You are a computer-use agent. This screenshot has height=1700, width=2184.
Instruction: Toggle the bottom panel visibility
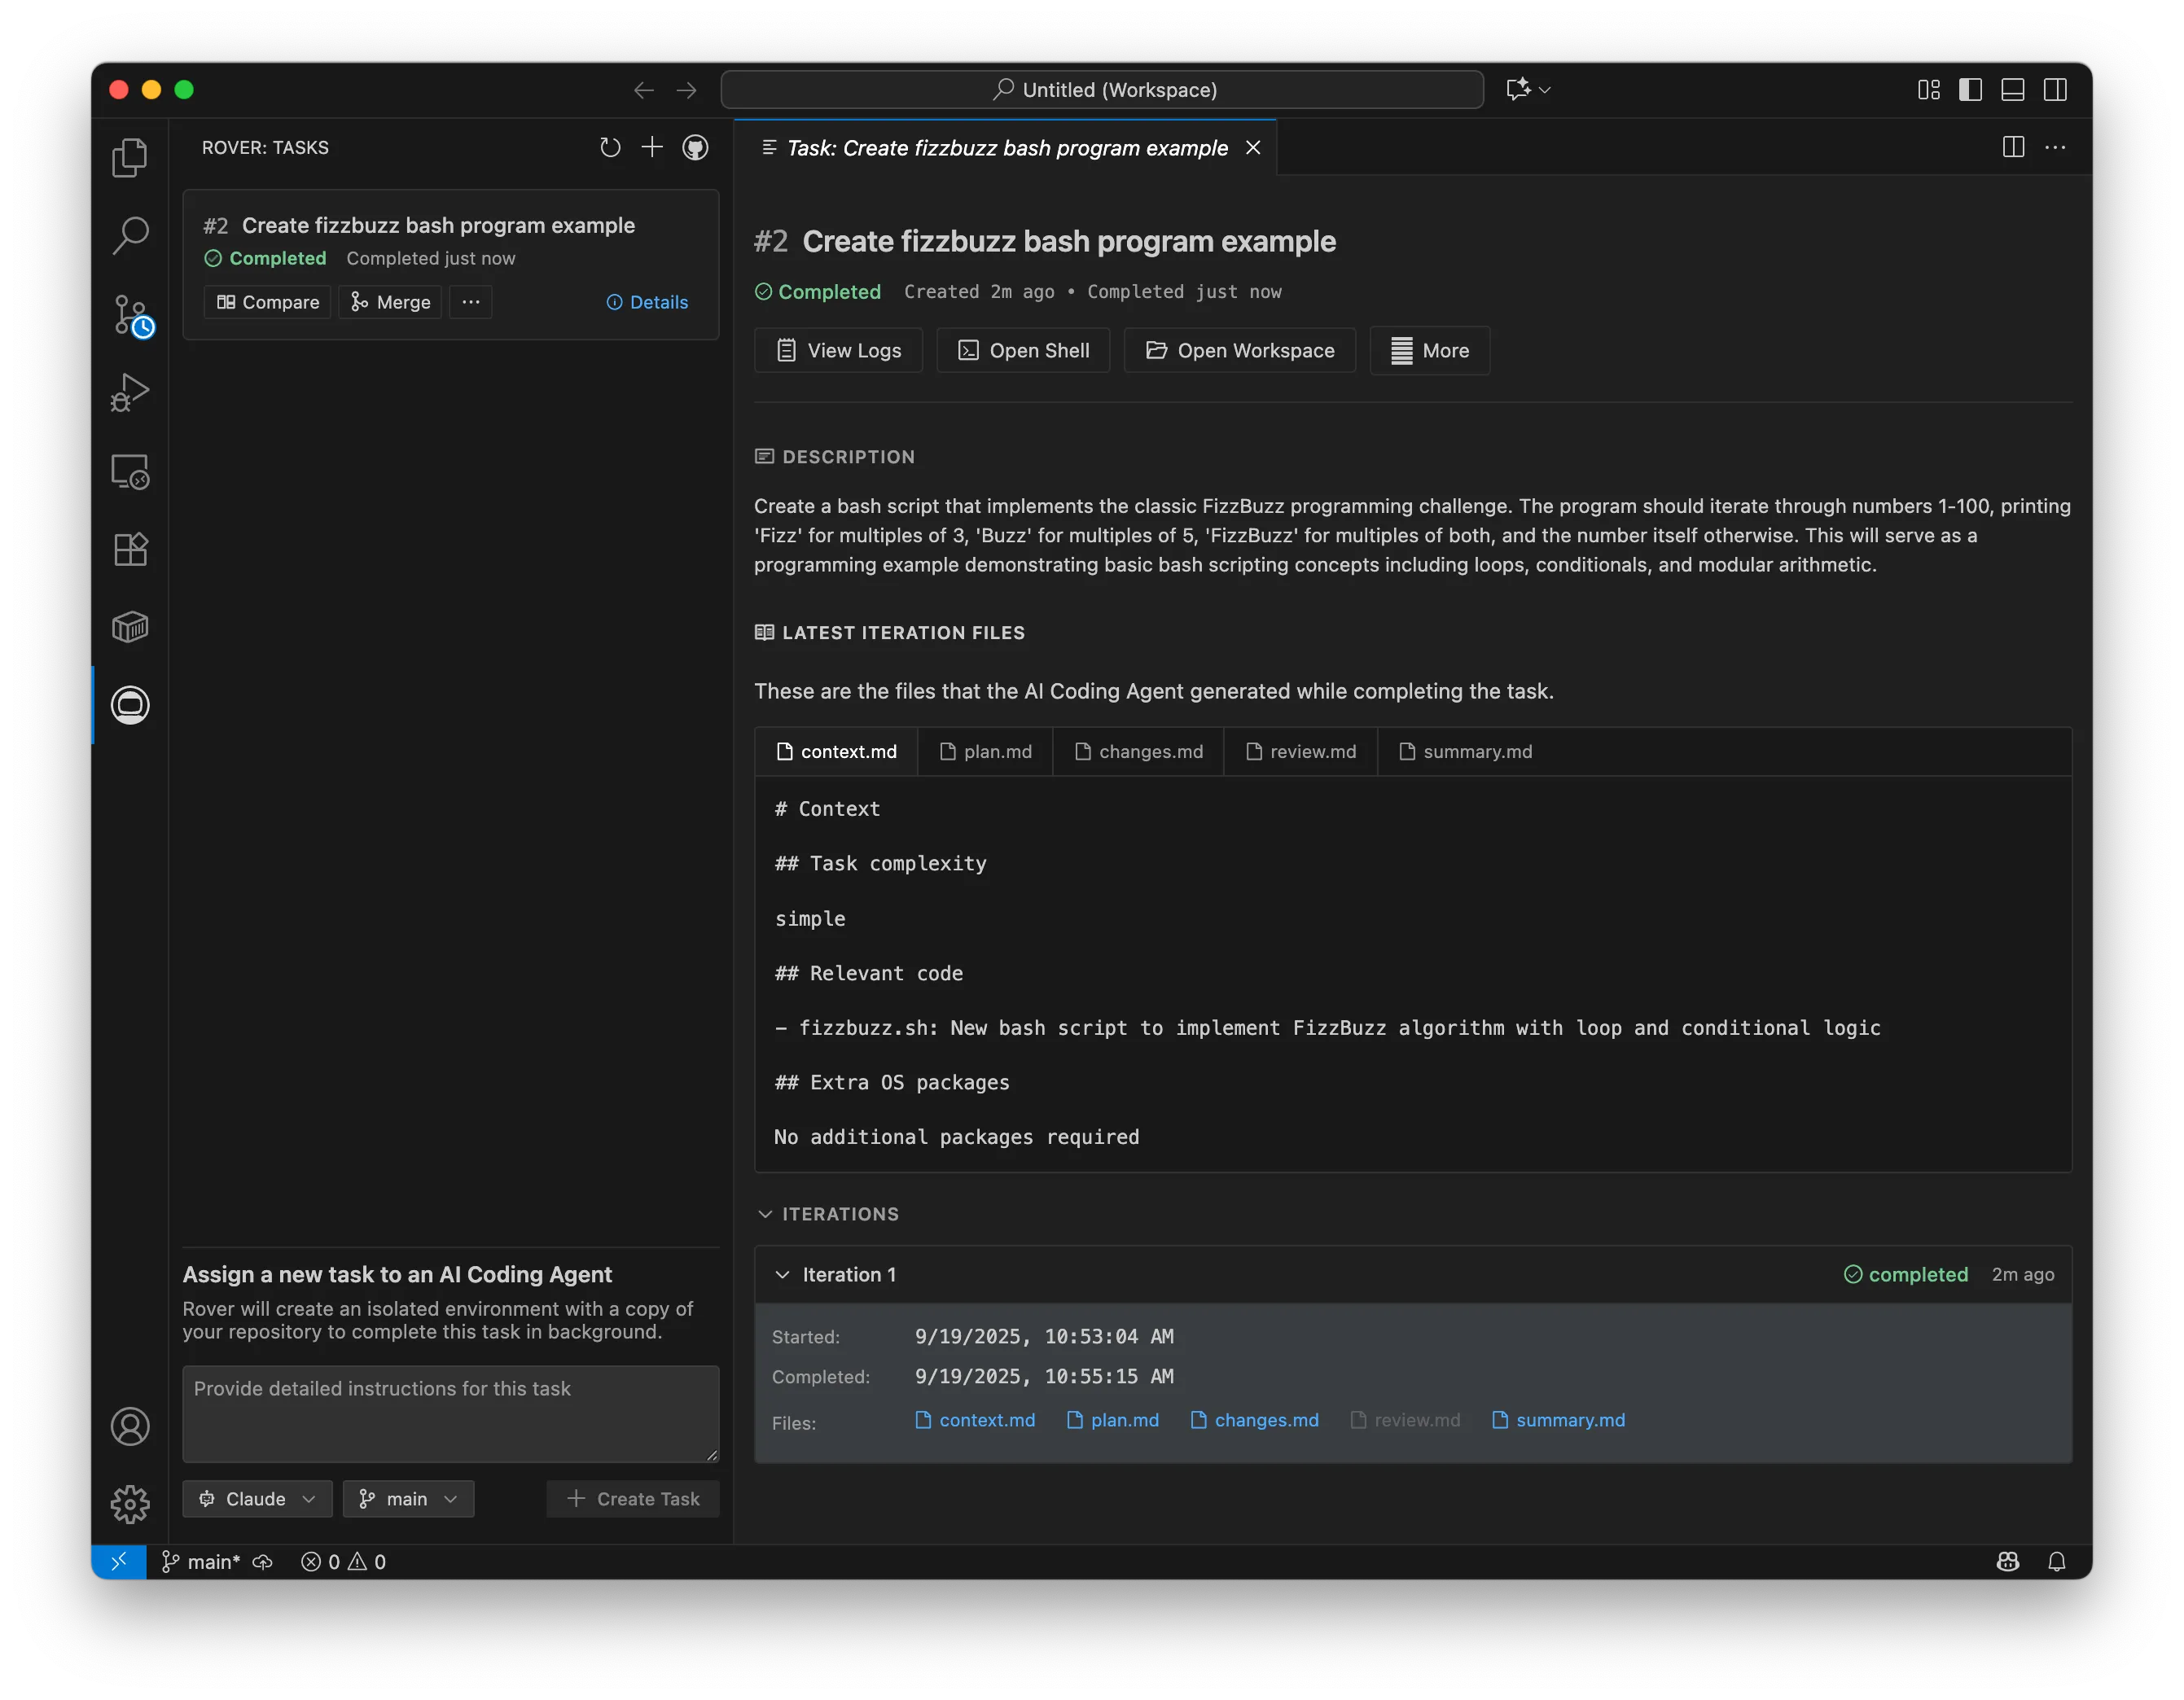point(2013,89)
